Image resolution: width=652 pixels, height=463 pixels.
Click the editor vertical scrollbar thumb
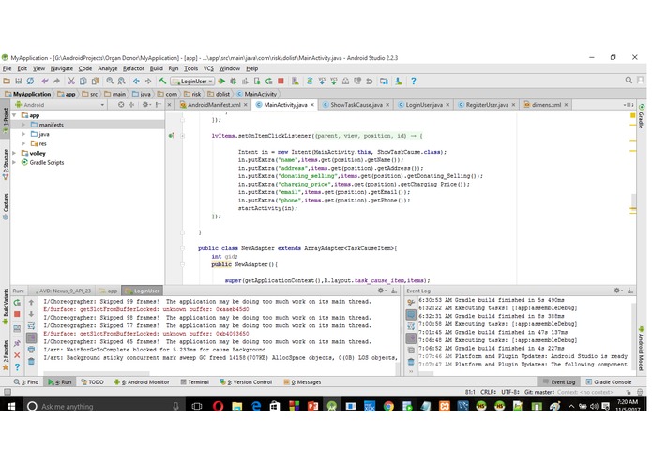pos(633,201)
